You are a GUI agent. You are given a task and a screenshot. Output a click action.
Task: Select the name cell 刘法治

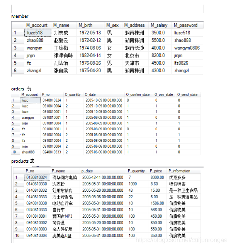61,63
